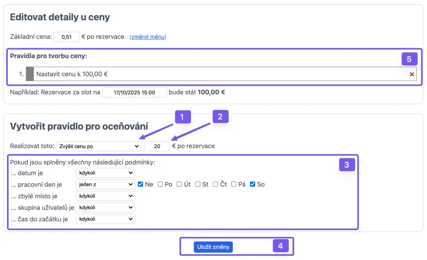
Task: Enable the 'Po' weekday checkbox
Action: [160, 184]
